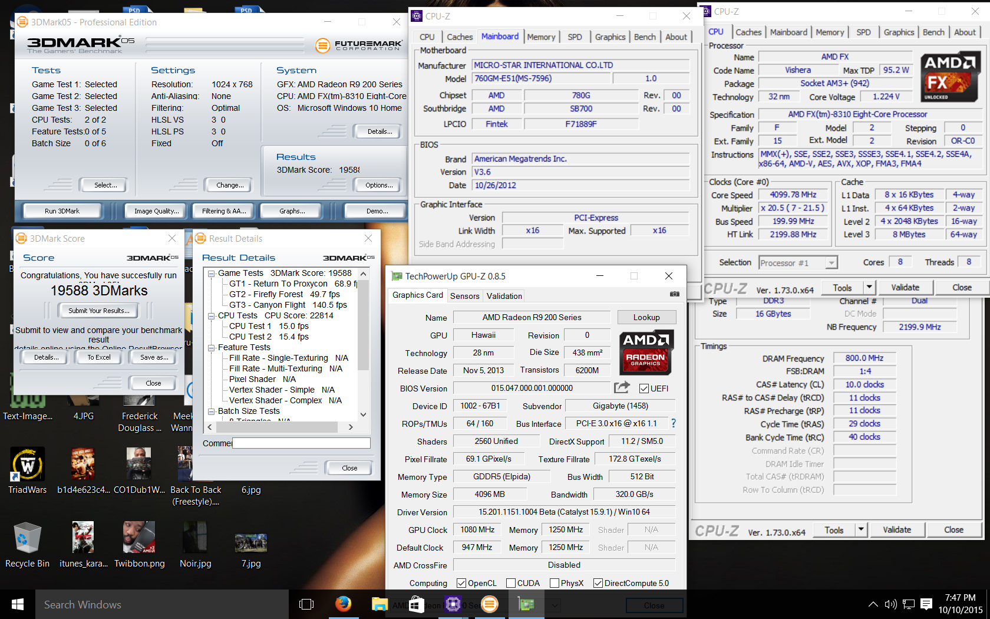Switch to Sensors tab in GPU-Z
Screen dimensions: 990x619
[464, 296]
